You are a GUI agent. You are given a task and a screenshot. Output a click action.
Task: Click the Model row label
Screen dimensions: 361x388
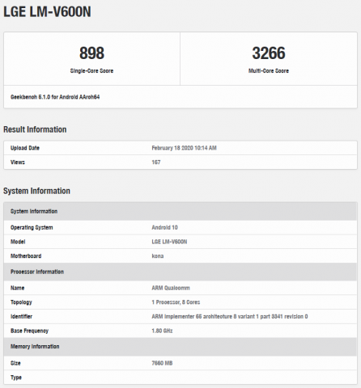coord(18,242)
